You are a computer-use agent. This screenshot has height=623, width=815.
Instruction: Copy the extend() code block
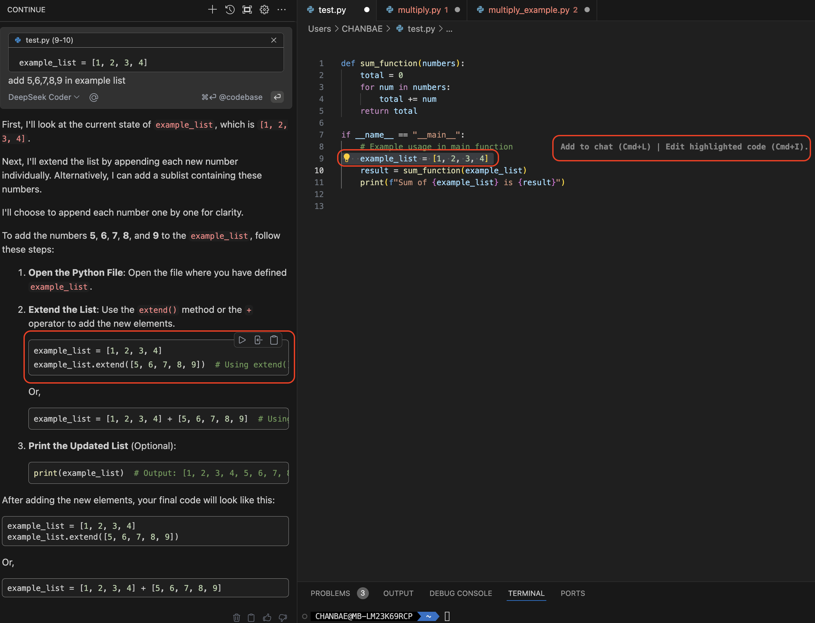click(274, 340)
